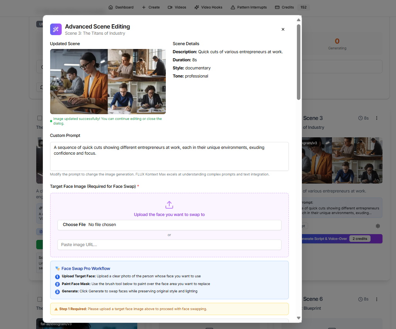
Task: Click the Create plus icon in the navbar
Action: [x=144, y=7]
